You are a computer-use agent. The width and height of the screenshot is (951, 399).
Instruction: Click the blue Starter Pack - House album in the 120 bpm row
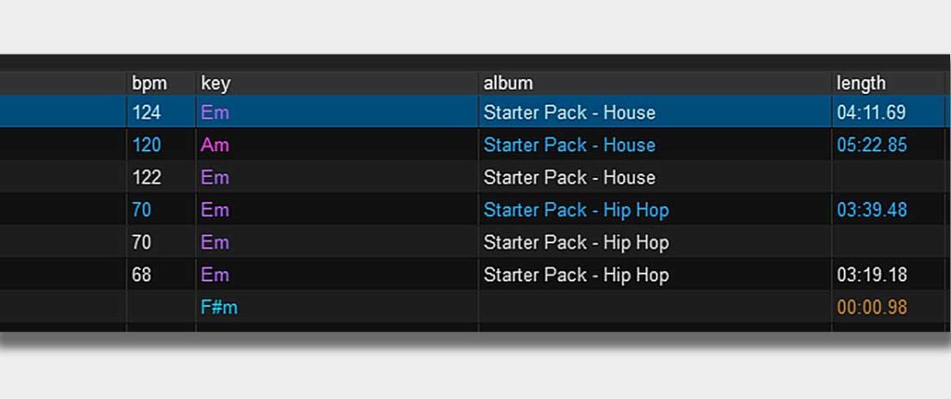(569, 145)
